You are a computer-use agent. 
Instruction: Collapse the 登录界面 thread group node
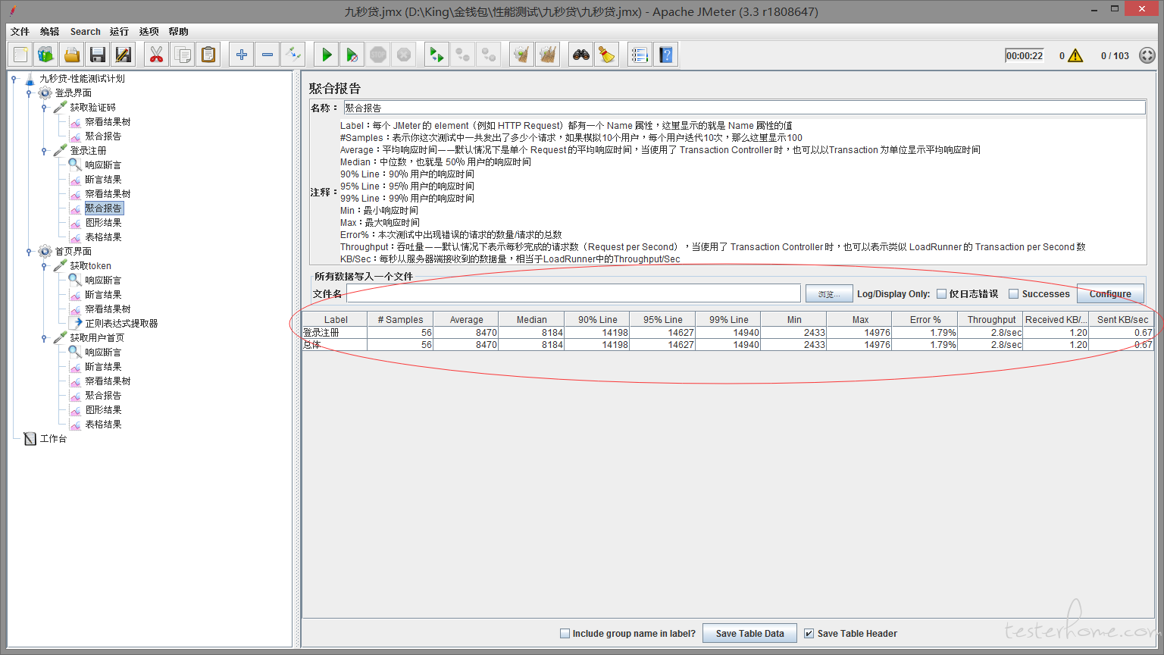pos(30,93)
